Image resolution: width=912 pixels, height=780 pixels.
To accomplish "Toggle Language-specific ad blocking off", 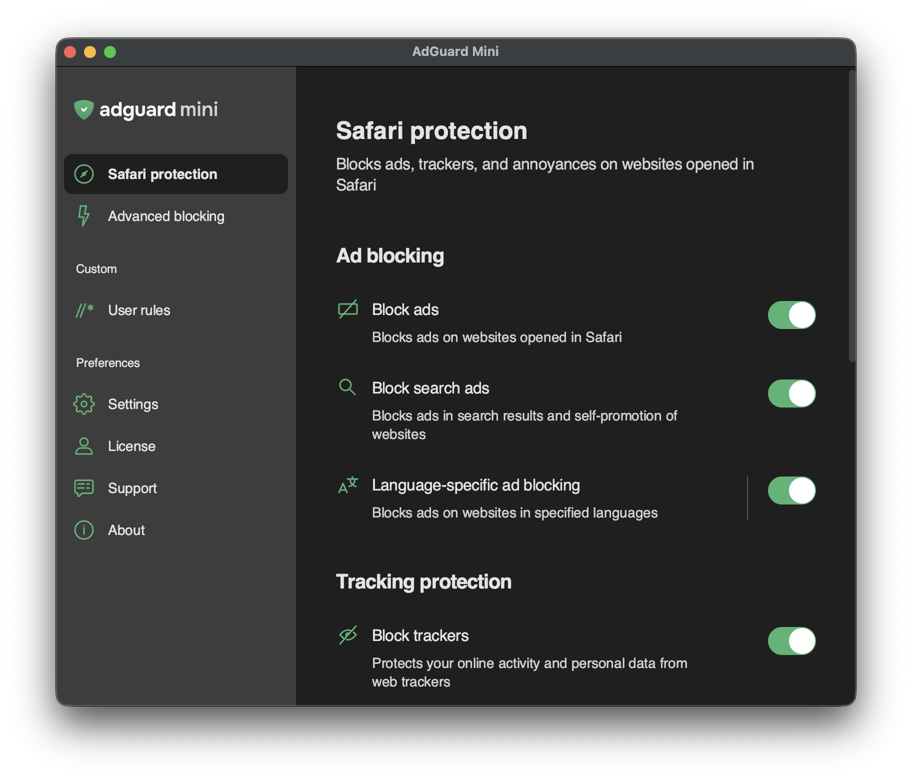I will point(791,490).
